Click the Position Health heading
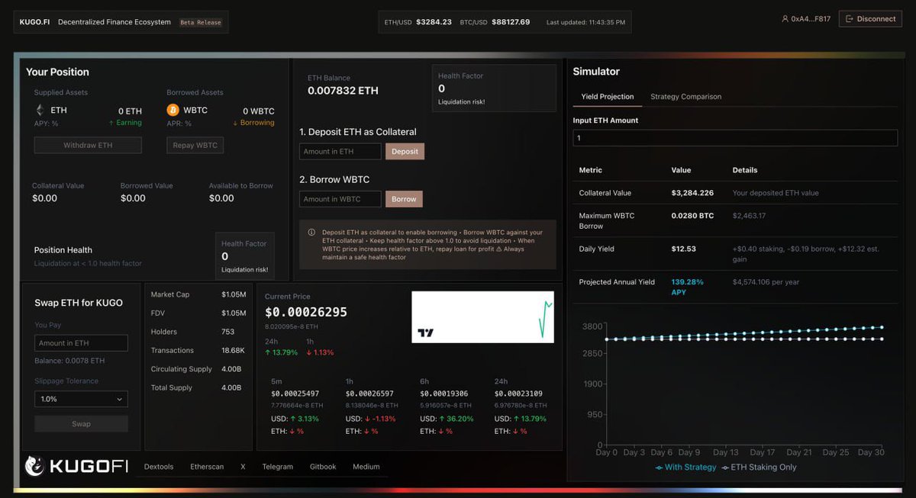This screenshot has height=498, width=916. [x=63, y=250]
